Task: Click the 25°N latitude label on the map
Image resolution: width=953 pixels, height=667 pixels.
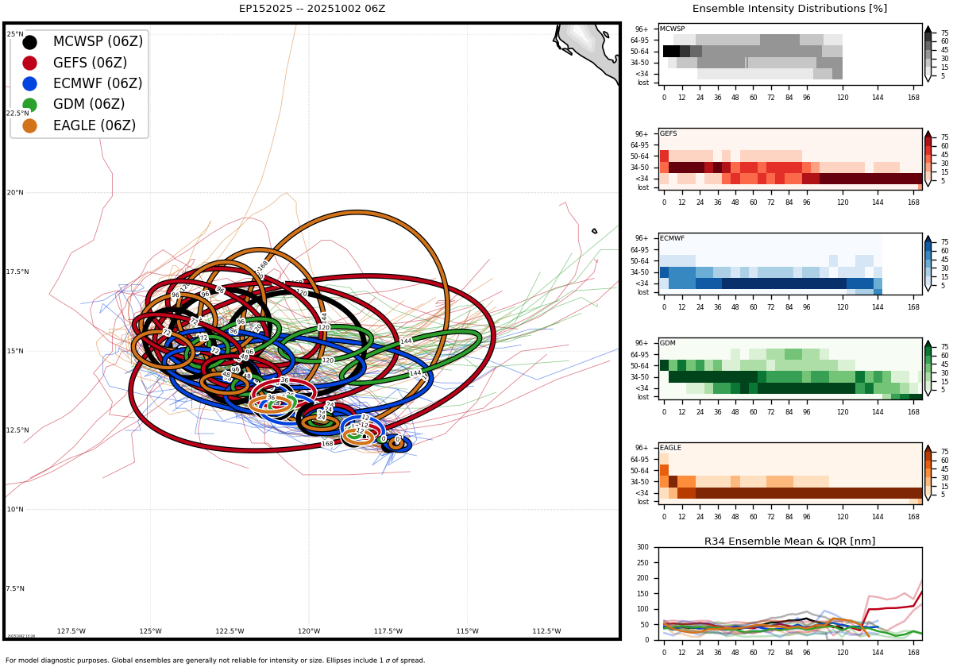Action: pos(15,34)
